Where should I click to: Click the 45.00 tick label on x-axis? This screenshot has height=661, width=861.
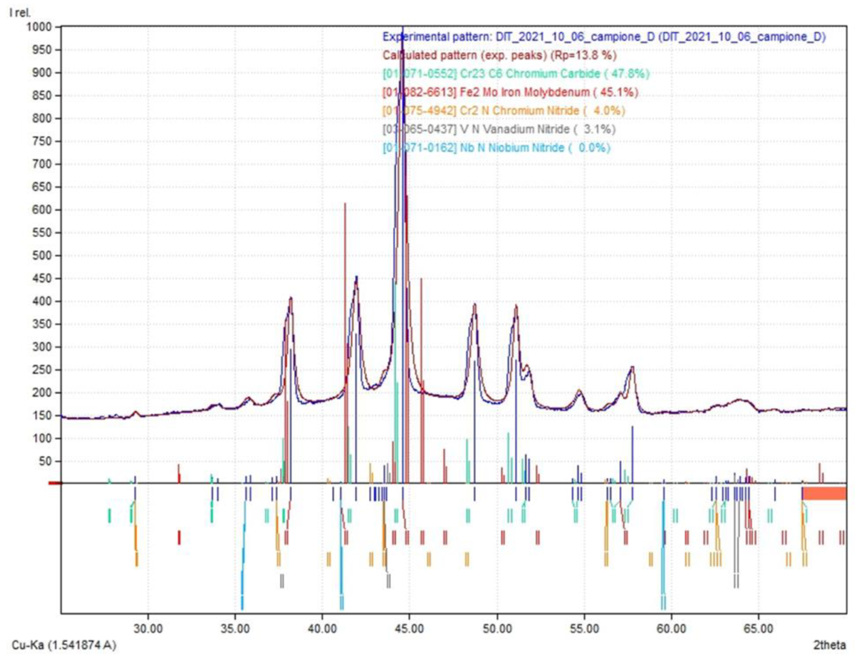pos(410,629)
